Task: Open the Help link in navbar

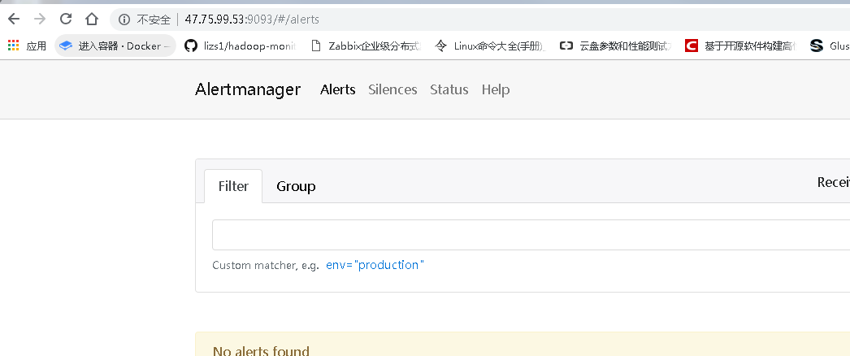Action: click(496, 89)
